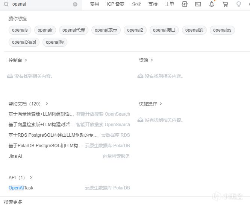Open the 企业 menu
Image resolution: width=250 pixels, height=206 pixels.
point(136,4)
